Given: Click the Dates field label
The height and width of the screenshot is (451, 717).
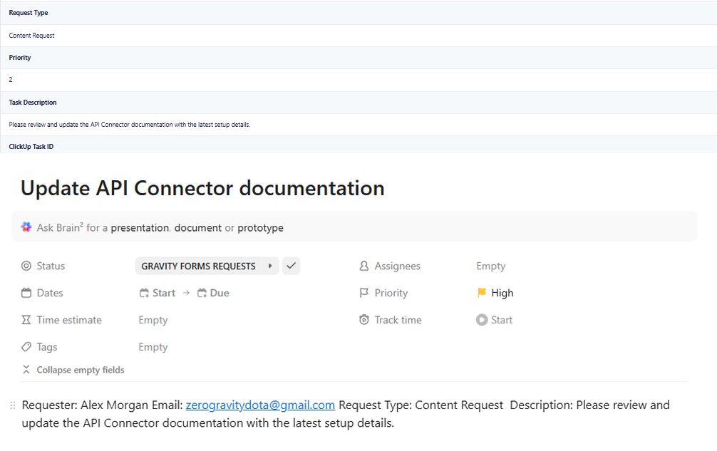Looking at the screenshot, I should click(x=50, y=293).
